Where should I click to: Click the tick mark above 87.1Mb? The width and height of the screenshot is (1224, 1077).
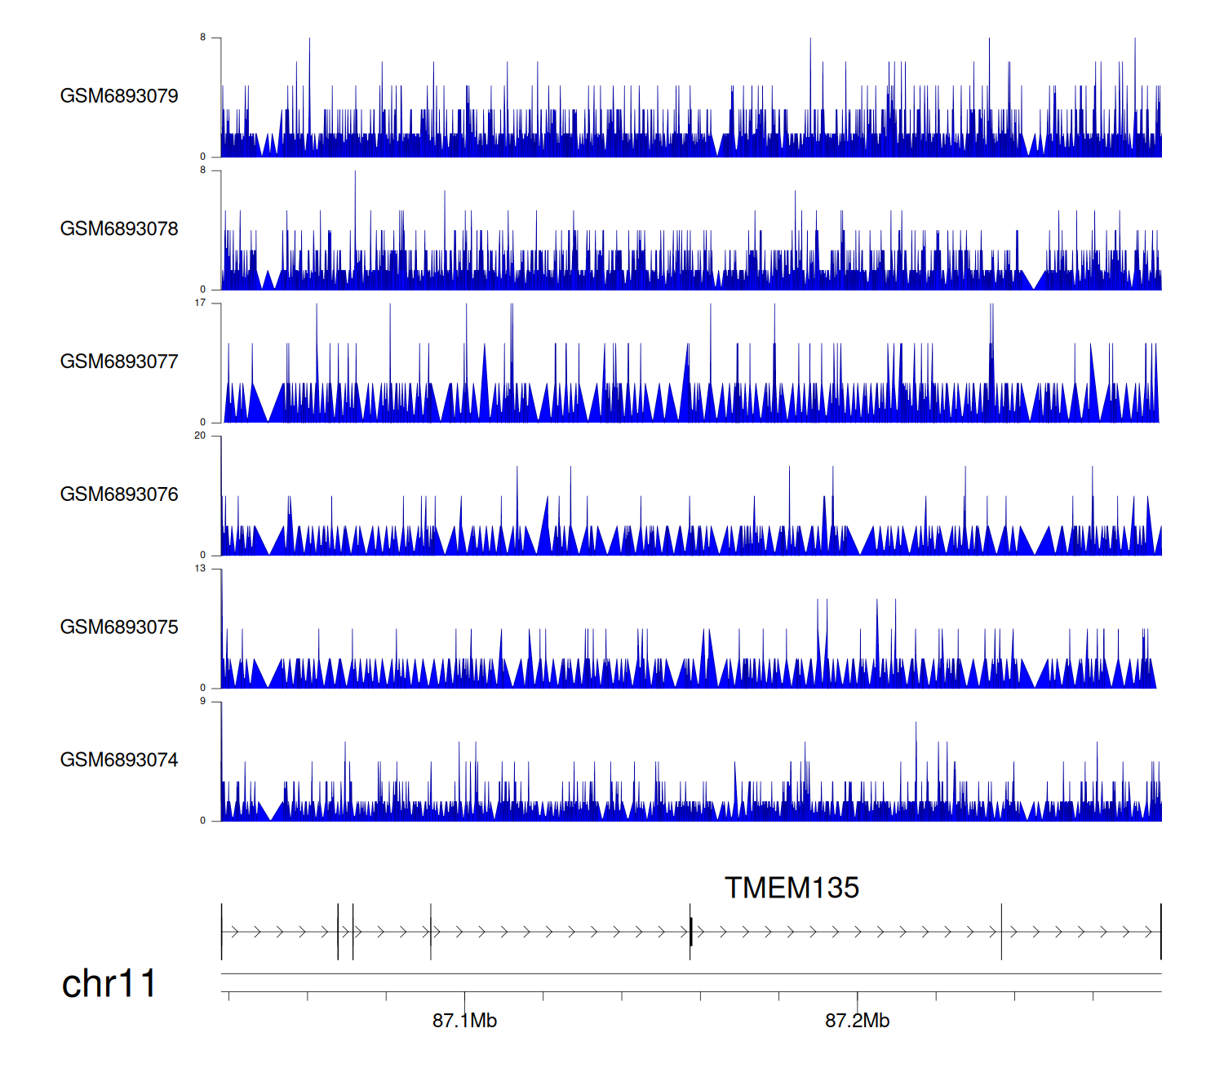click(x=464, y=999)
